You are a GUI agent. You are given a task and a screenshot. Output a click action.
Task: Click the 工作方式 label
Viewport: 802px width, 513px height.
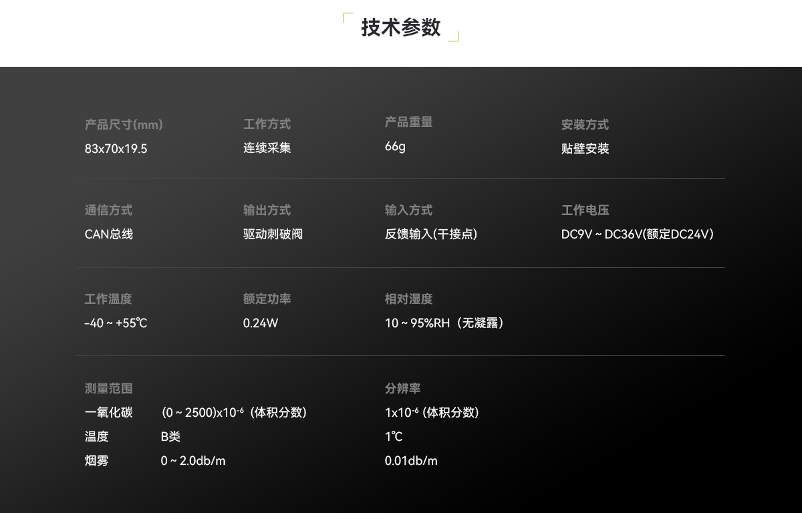tap(267, 124)
